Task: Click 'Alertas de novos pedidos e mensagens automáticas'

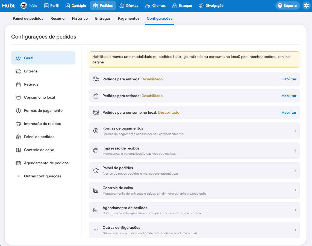Action: click(x=140, y=174)
